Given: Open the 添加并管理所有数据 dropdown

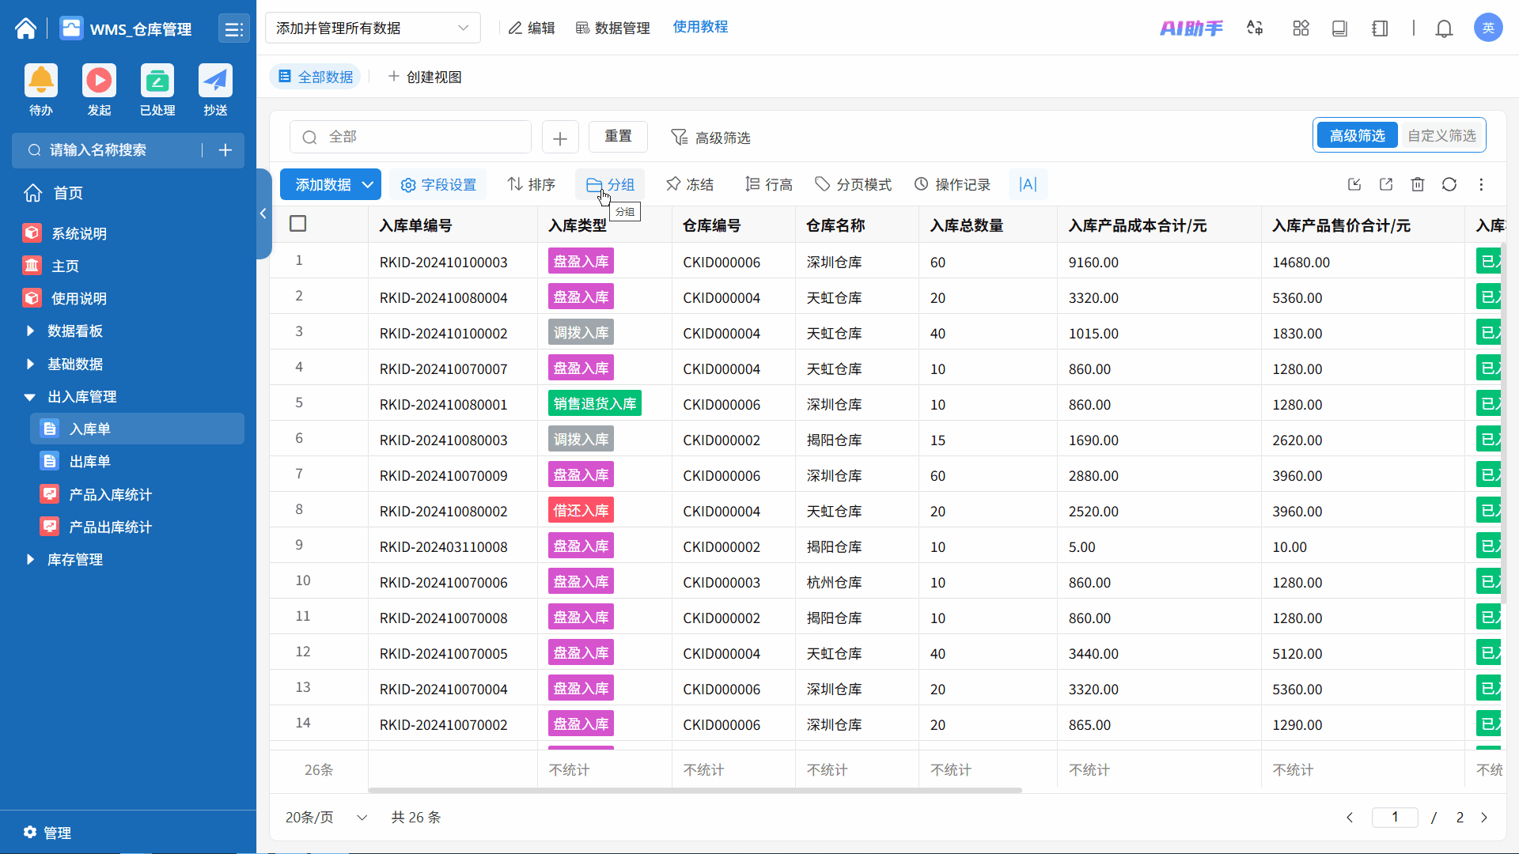Looking at the screenshot, I should [x=373, y=28].
